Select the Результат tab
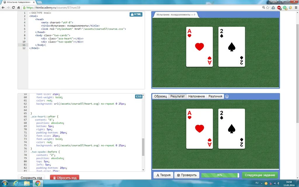The image size is (299, 187). coord(177,96)
